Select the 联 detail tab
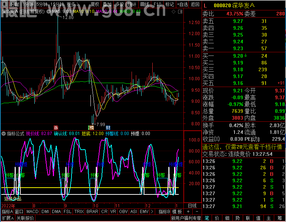This screenshot has width=286, height=222. pos(248,218)
